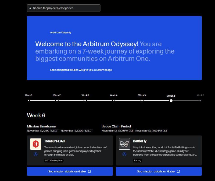Jump to Week 7 on the timeline
This screenshot has height=181, width=215.
200,100
